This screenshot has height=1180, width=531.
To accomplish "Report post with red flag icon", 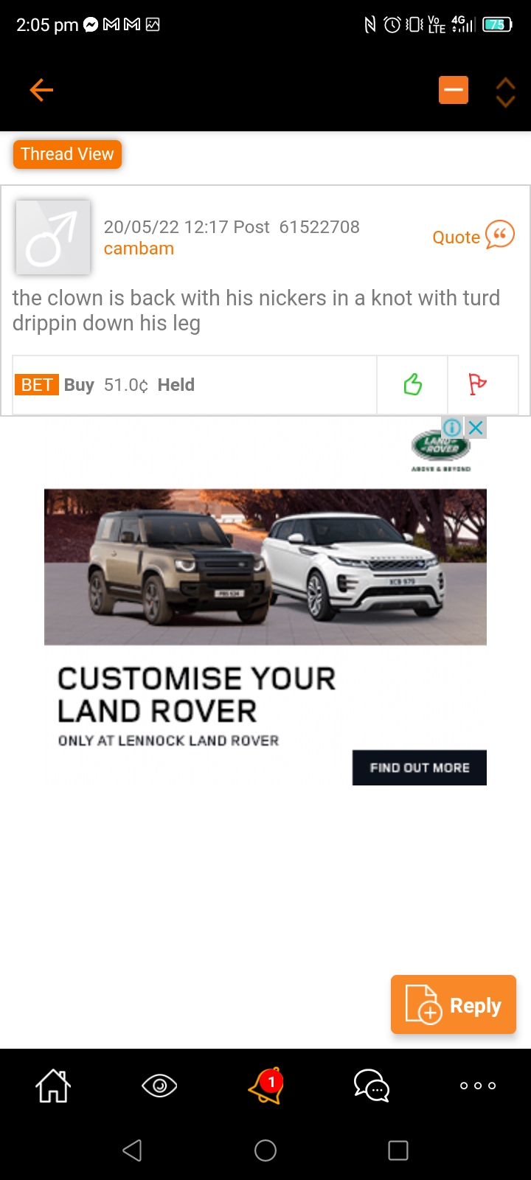I will (x=478, y=384).
